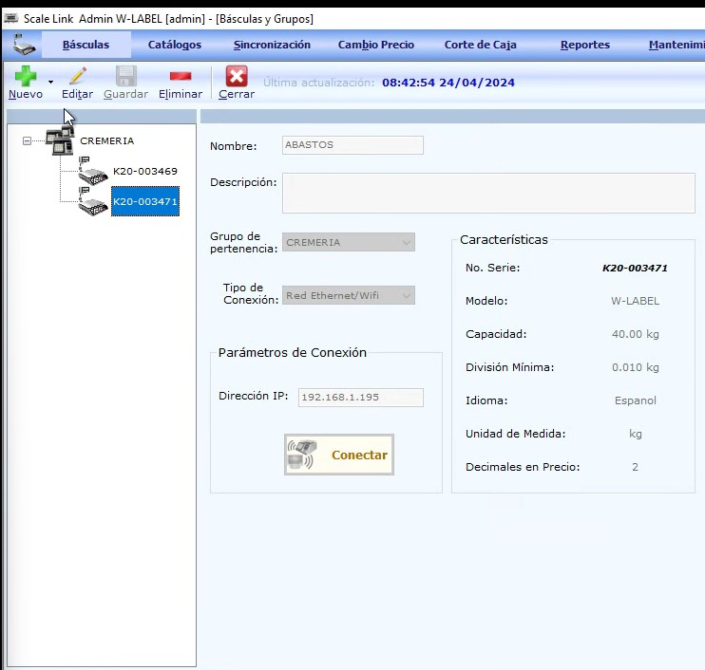
Task: Open the Tipo de Conexión dropdown
Action: [349, 295]
